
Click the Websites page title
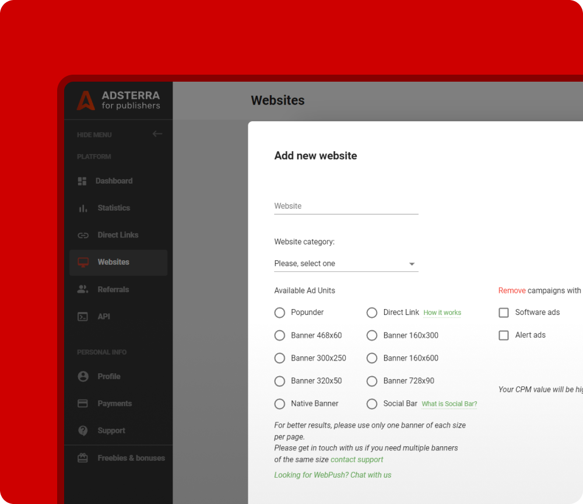coord(278,100)
